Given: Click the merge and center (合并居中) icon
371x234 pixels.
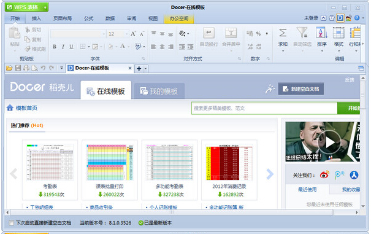Looking at the screenshot, I should [231, 33].
